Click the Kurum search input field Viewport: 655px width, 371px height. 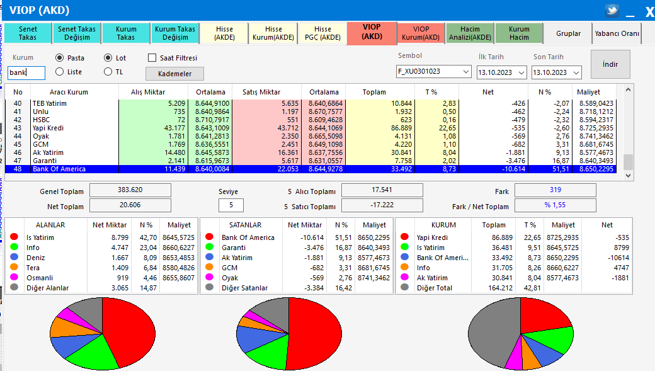coord(26,72)
